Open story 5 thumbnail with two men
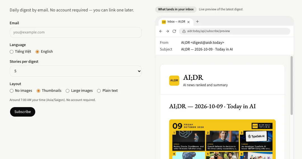This screenshot has width=302, height=159. coord(222,155)
